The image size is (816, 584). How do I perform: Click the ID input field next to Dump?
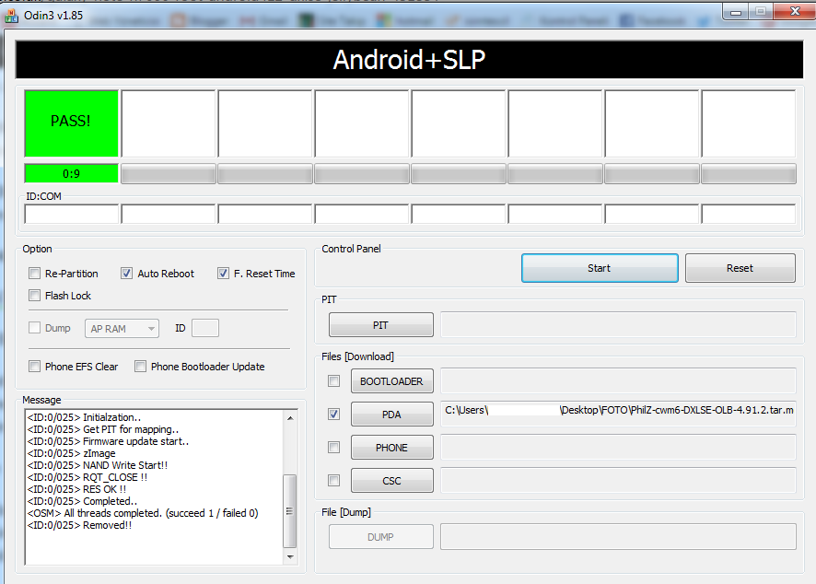pyautogui.click(x=205, y=328)
